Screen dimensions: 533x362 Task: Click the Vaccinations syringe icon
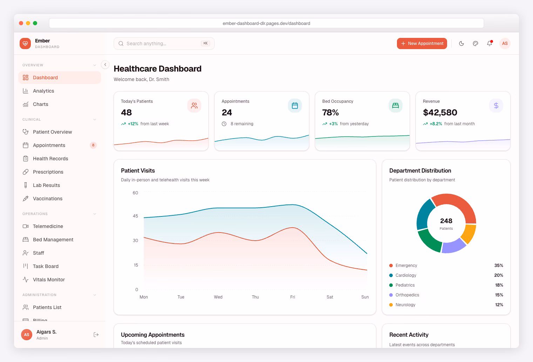(x=26, y=199)
